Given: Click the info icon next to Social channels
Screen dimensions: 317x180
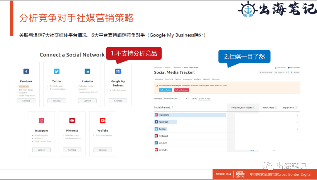Looking at the screenshot, I should [172, 107].
